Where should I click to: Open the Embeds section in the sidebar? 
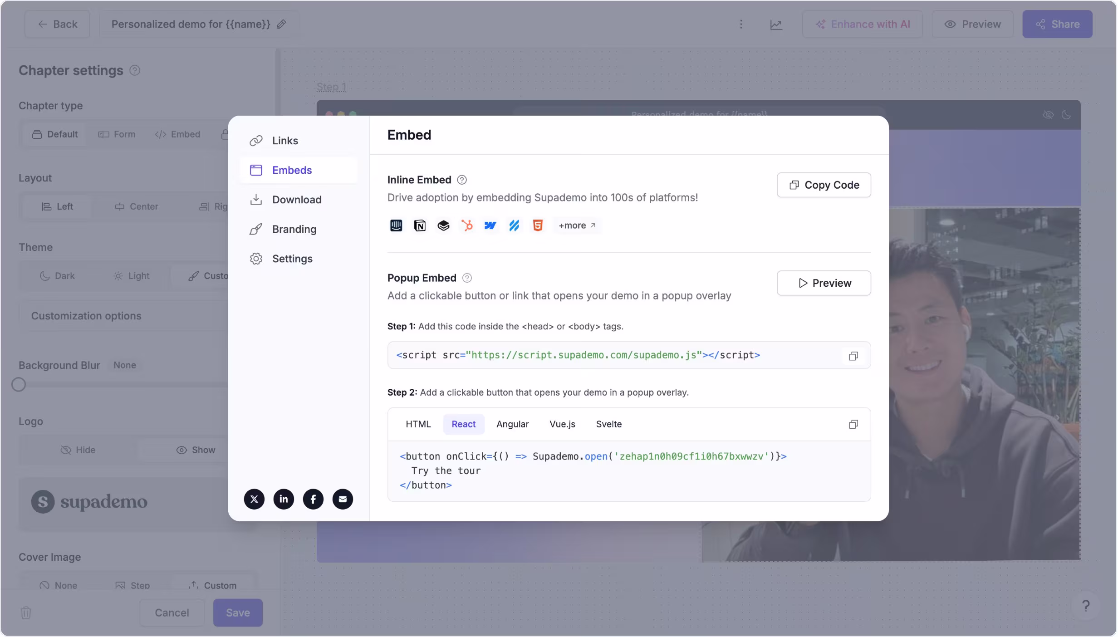click(x=292, y=170)
